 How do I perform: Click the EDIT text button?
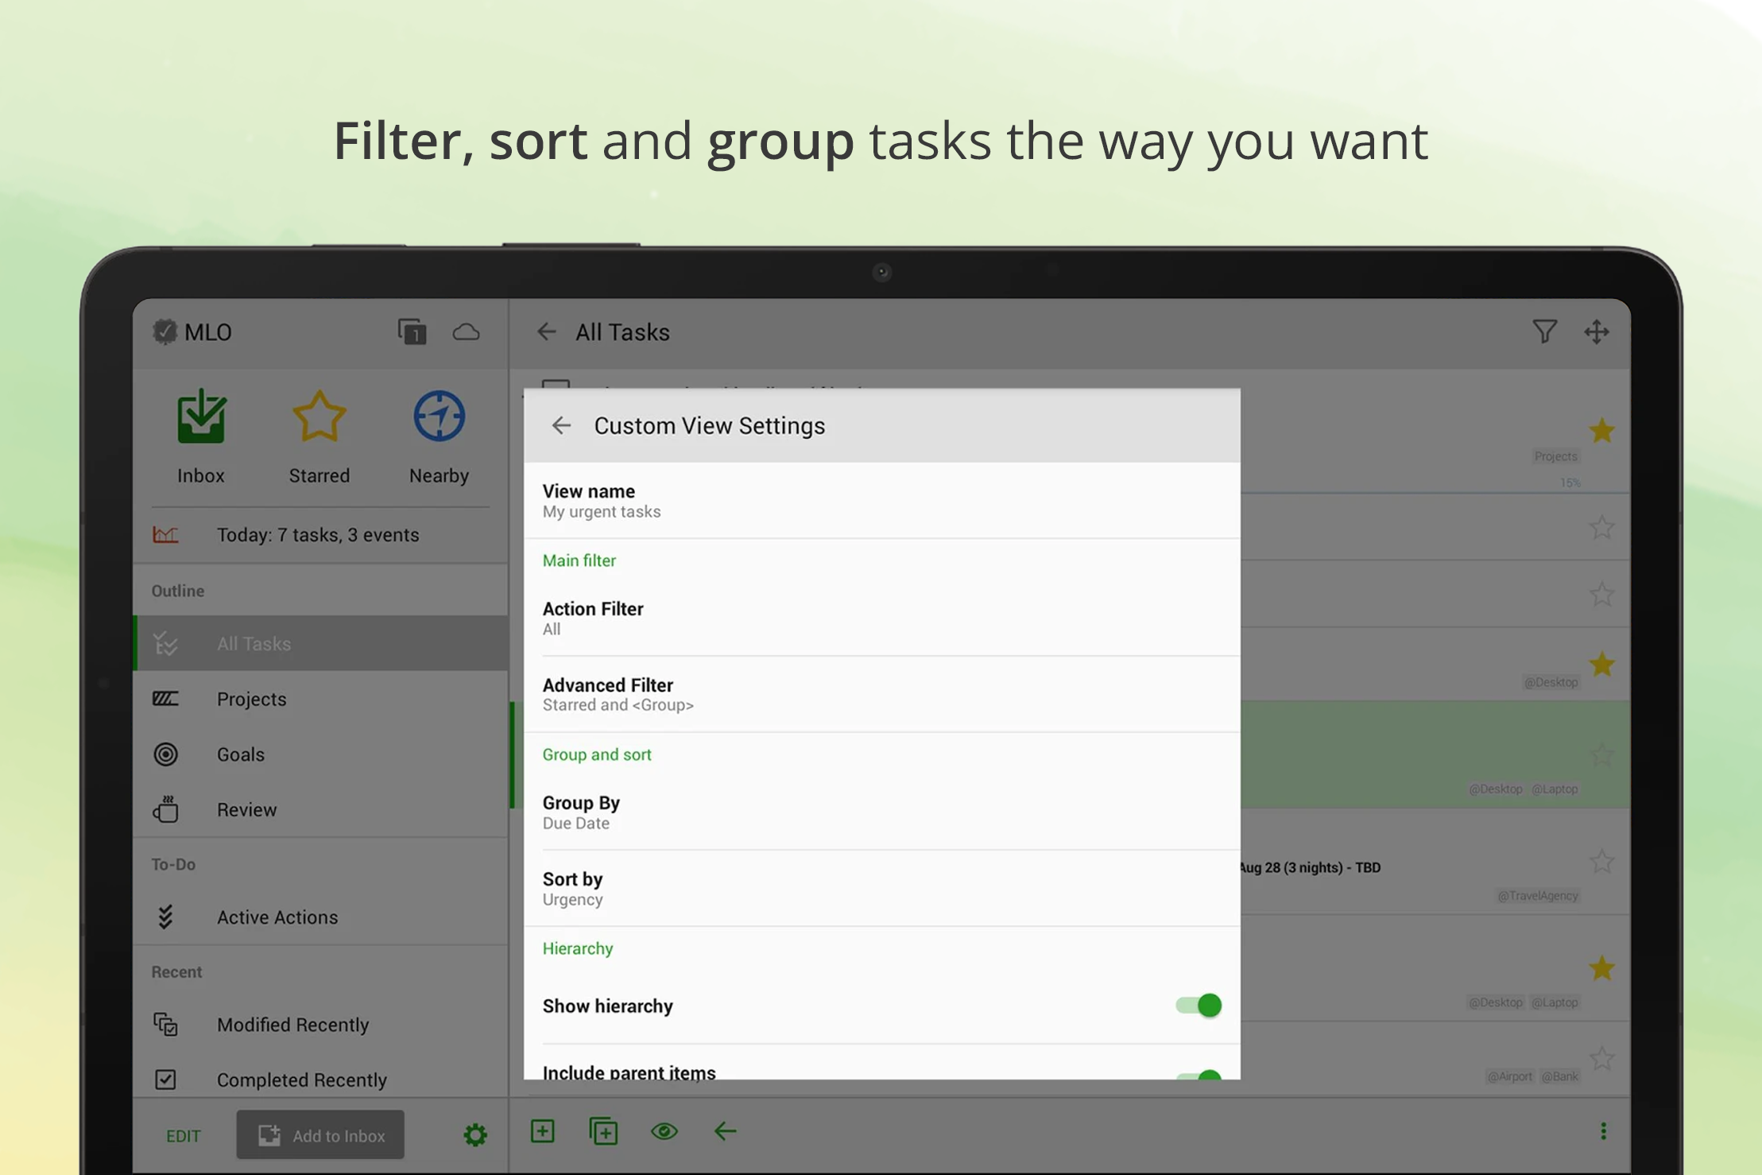click(x=183, y=1135)
